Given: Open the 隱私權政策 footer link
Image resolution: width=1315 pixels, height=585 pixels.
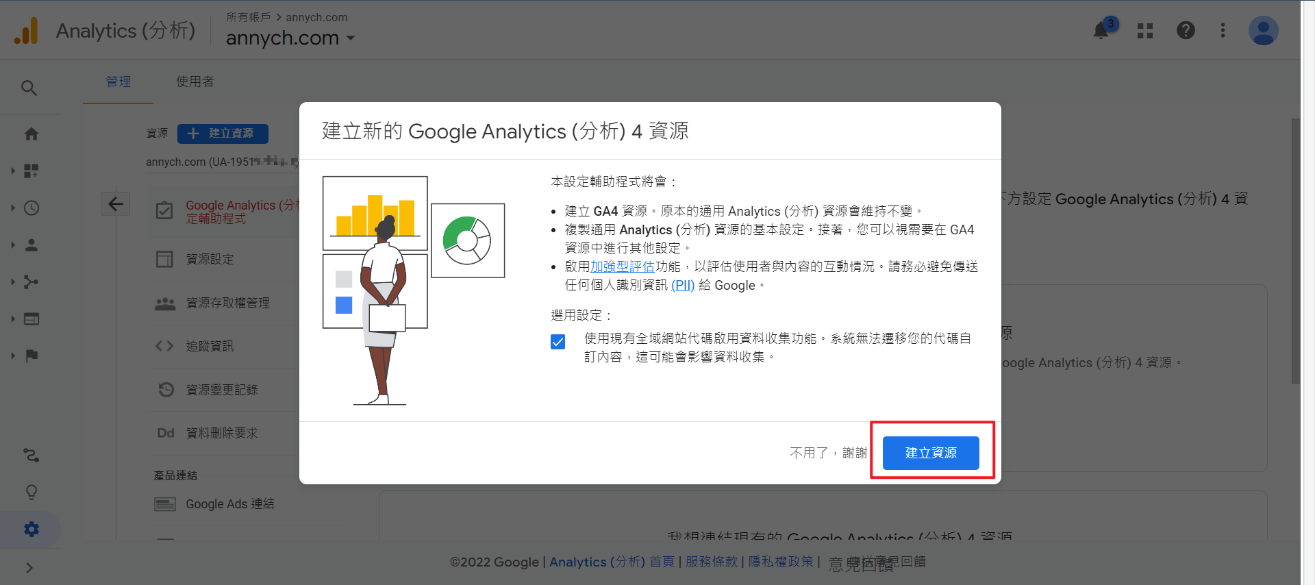Looking at the screenshot, I should coord(780,562).
